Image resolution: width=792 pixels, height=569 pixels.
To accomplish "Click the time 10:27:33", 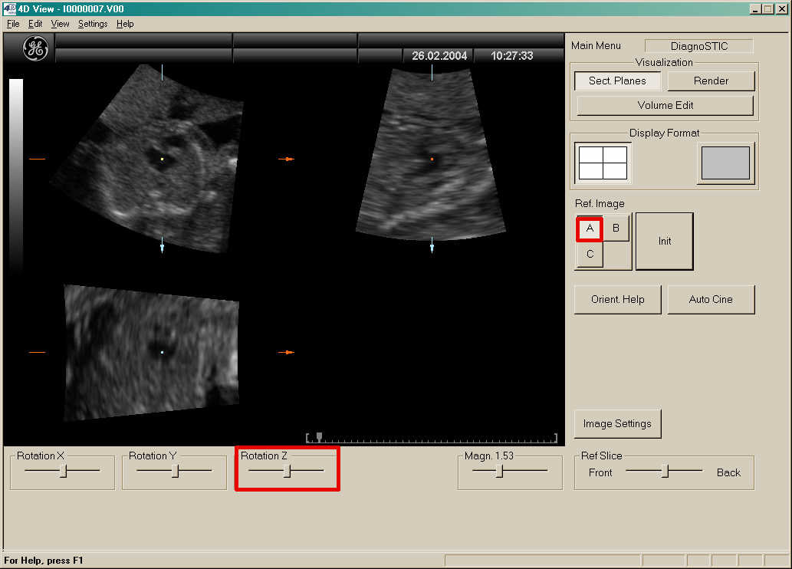I will (x=511, y=55).
